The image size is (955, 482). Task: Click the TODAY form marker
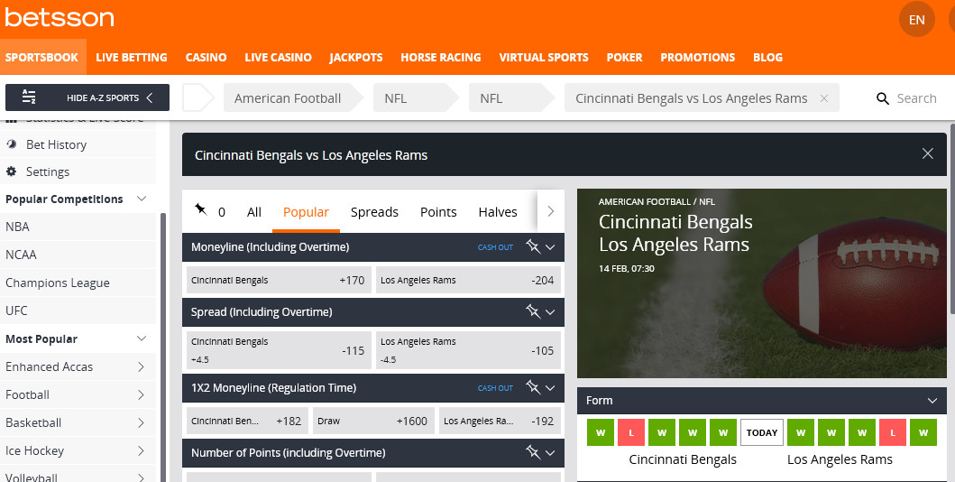pos(761,432)
